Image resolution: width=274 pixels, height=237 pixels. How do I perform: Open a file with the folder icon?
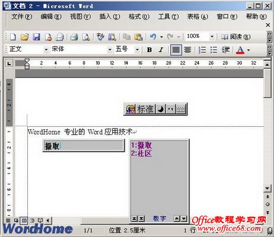[25, 37]
